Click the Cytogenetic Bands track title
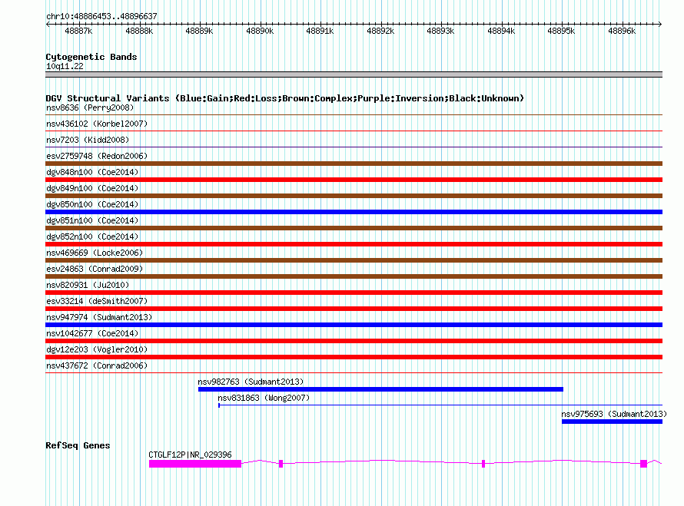 tap(91, 57)
